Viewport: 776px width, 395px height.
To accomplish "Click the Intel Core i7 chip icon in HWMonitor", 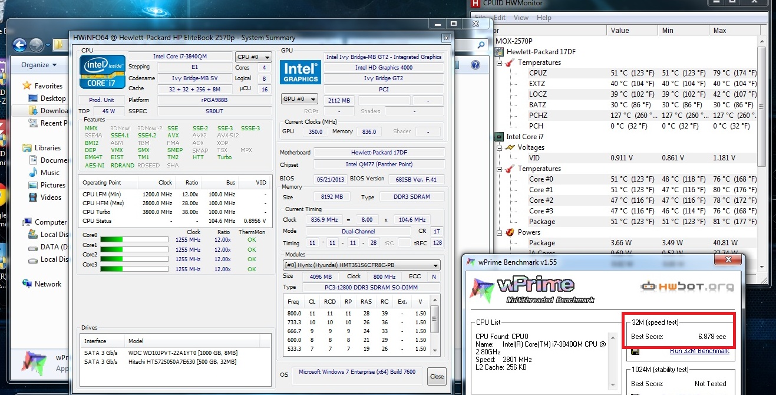I will coord(500,137).
